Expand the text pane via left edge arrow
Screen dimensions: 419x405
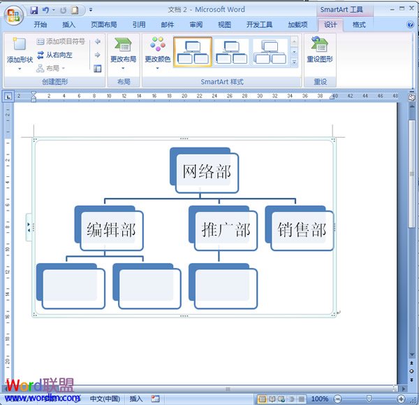tap(29, 225)
